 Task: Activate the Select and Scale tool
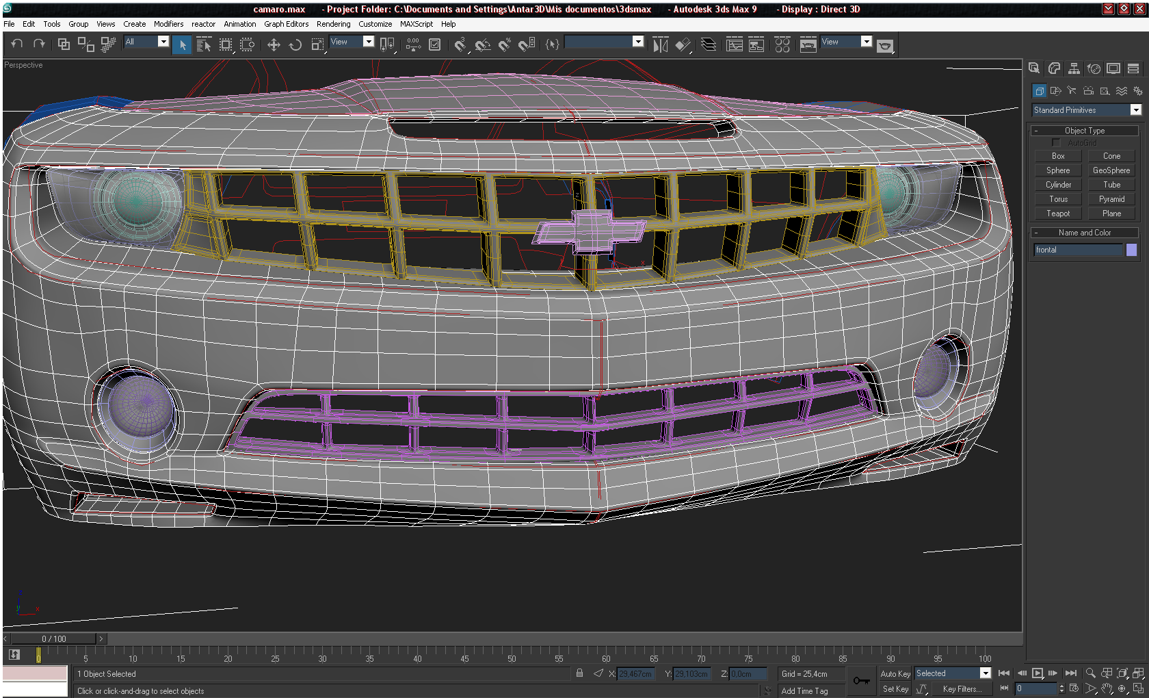pyautogui.click(x=317, y=44)
